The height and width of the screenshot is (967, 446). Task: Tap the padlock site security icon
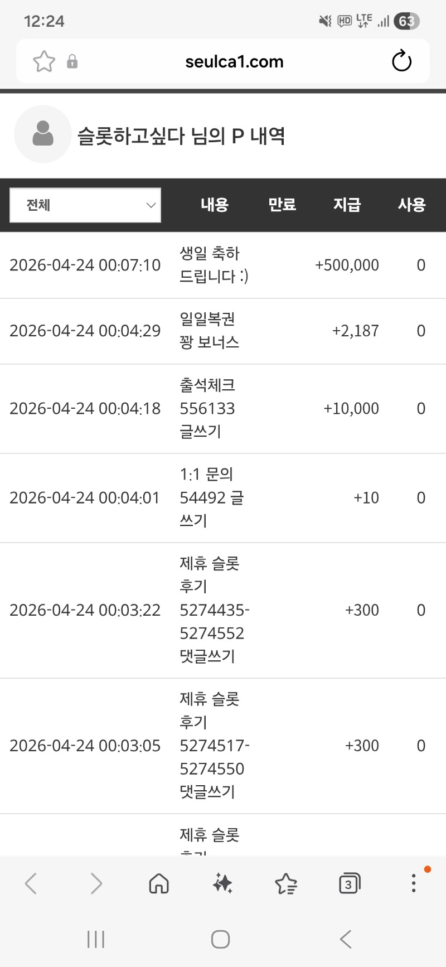pos(72,61)
